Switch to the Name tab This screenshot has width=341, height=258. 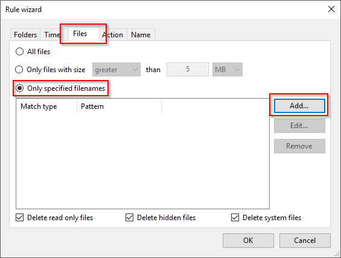[141, 35]
